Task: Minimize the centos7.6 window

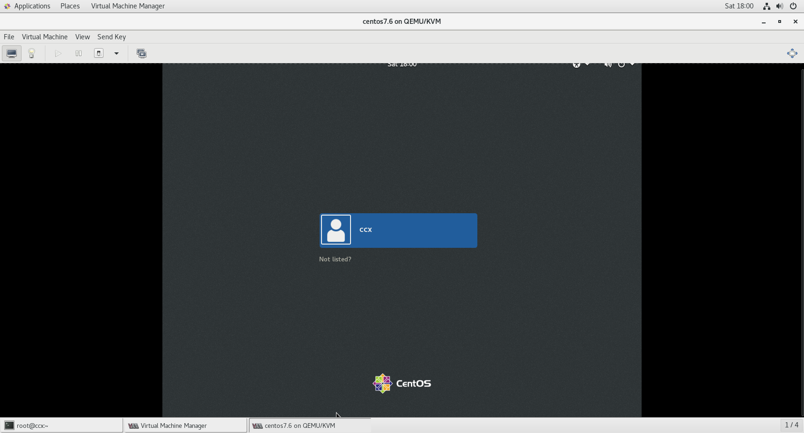Action: (x=764, y=22)
